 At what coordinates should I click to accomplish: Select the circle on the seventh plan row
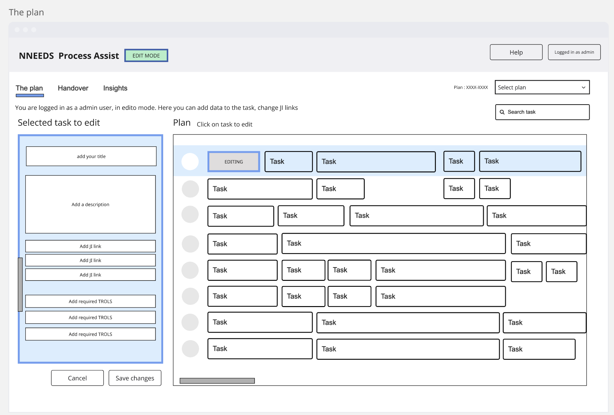click(190, 322)
